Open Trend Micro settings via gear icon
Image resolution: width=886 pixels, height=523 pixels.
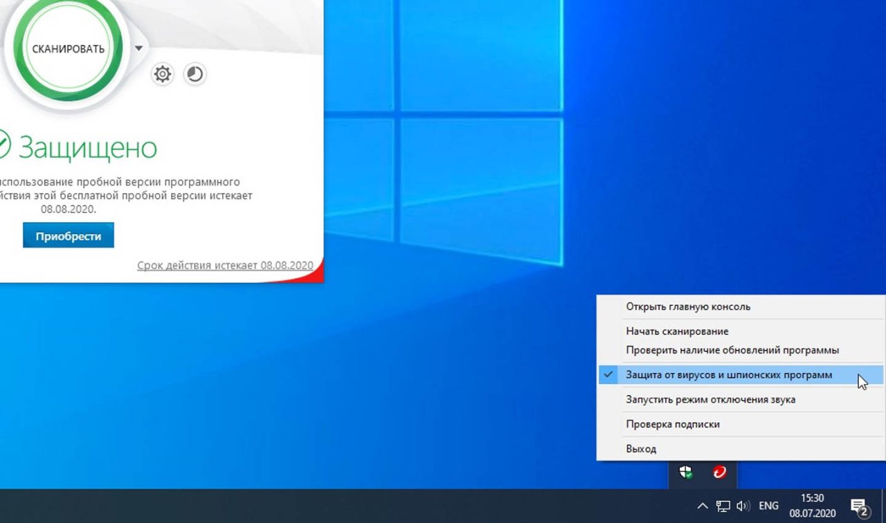162,74
